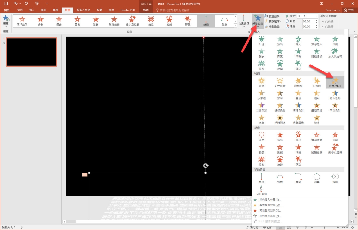The image size is (358, 230).
Task: Apply the 彩色脈衝 emphasis effect
Action: point(280,82)
